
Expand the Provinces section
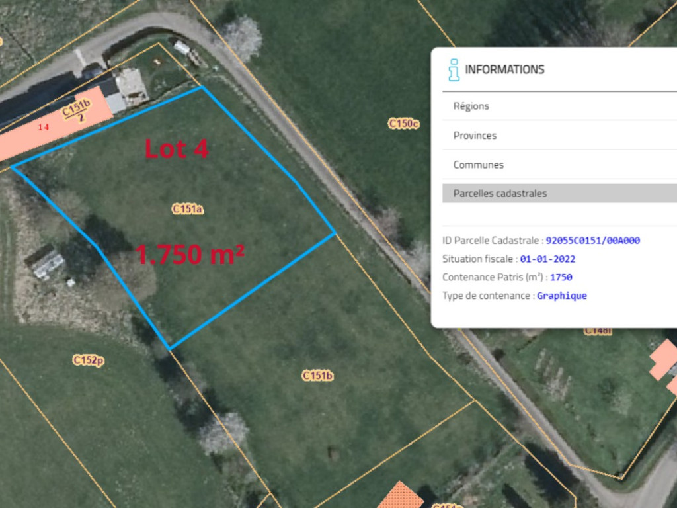pyautogui.click(x=559, y=136)
